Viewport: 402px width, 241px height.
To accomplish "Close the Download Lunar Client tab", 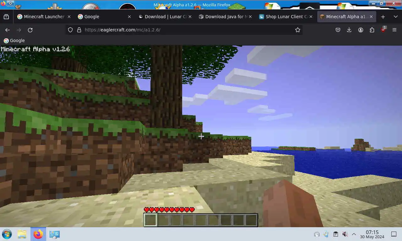I will 189,17.
